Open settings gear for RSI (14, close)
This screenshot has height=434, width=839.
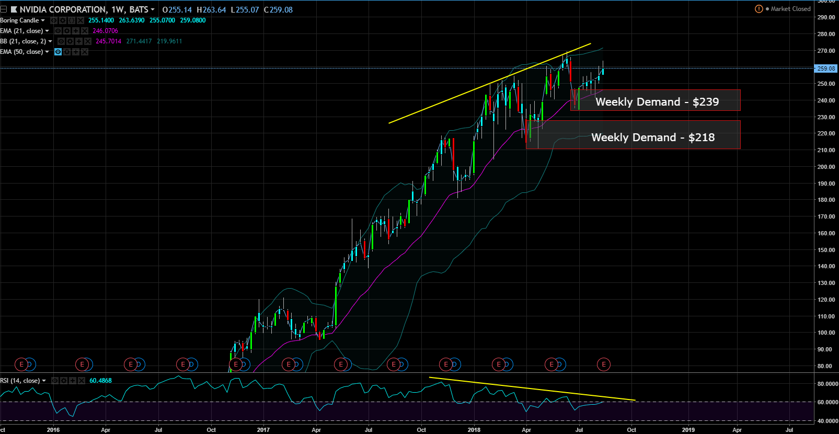point(64,381)
